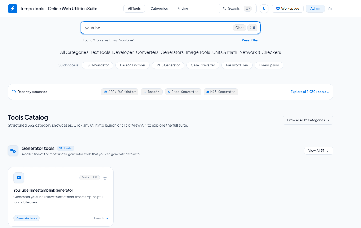Toggle dark mode with the moon icon
The image size is (361, 228).
tap(264, 9)
